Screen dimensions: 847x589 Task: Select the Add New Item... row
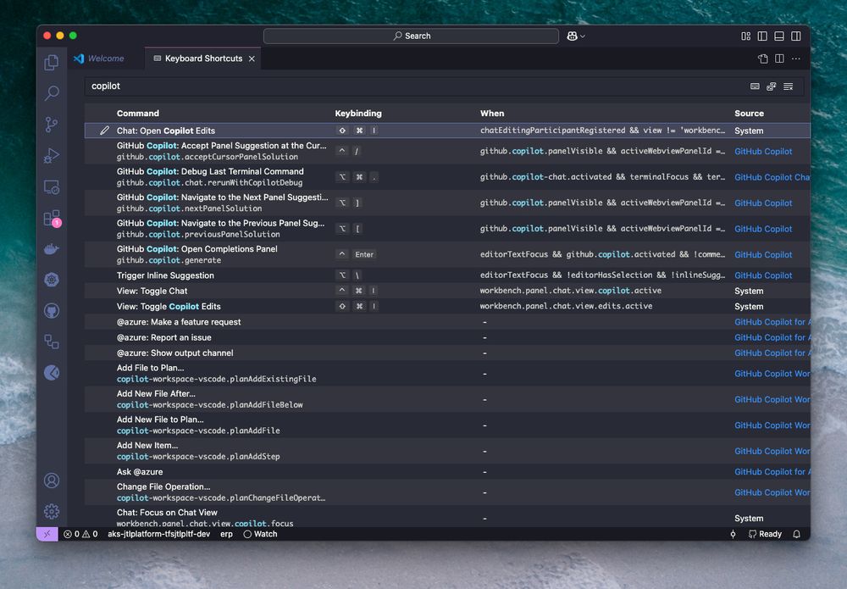click(x=447, y=451)
